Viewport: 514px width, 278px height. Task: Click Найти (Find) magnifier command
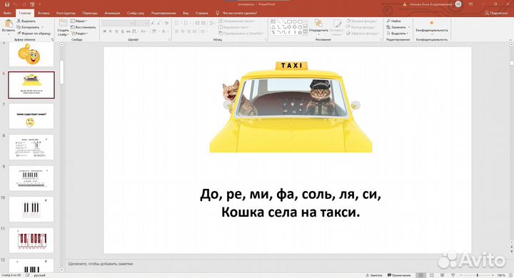(x=393, y=21)
